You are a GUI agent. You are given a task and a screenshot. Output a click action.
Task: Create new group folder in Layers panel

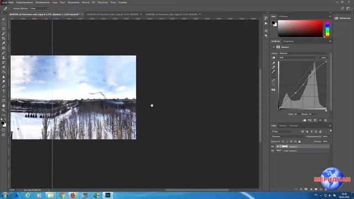pyautogui.click(x=316, y=189)
